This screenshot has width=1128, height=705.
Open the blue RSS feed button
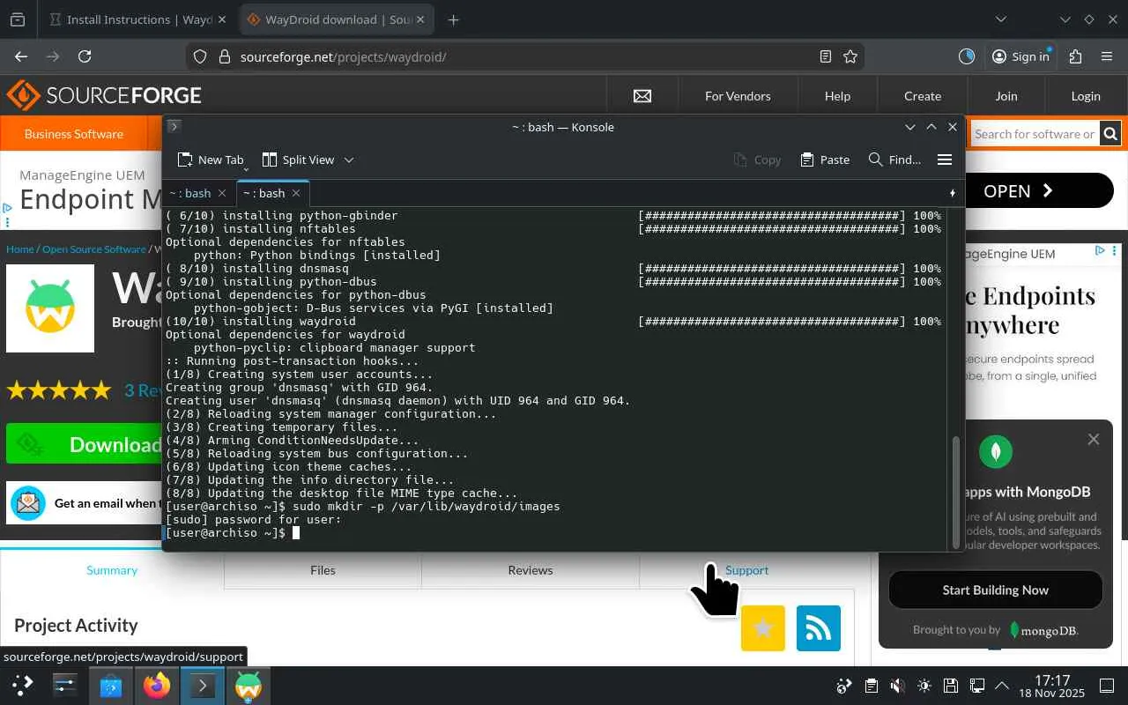pyautogui.click(x=819, y=628)
